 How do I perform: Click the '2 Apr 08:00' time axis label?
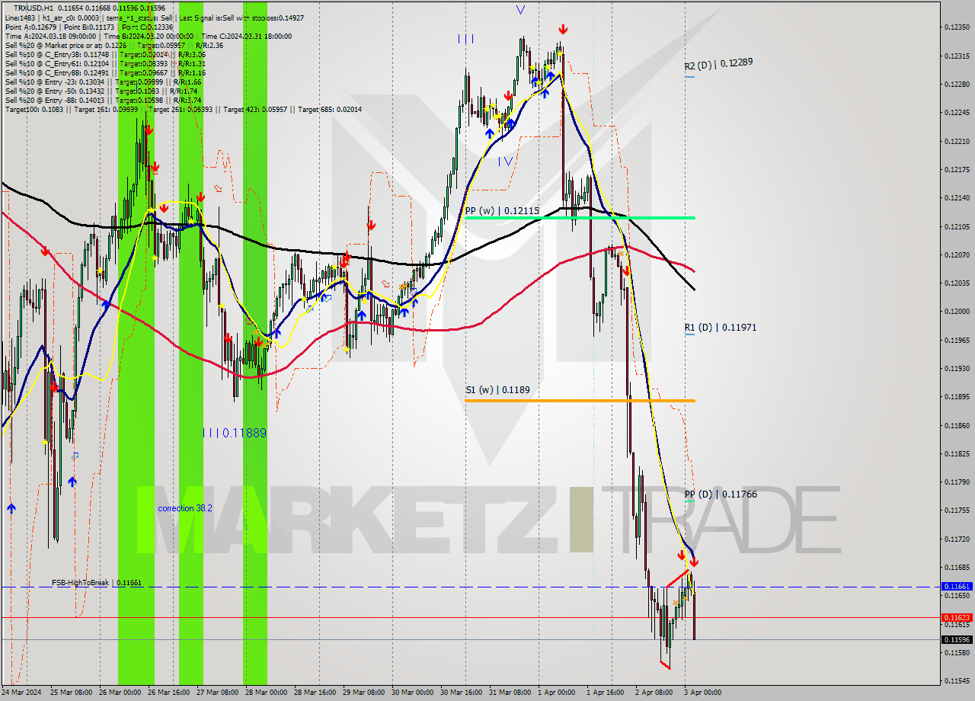click(x=654, y=693)
